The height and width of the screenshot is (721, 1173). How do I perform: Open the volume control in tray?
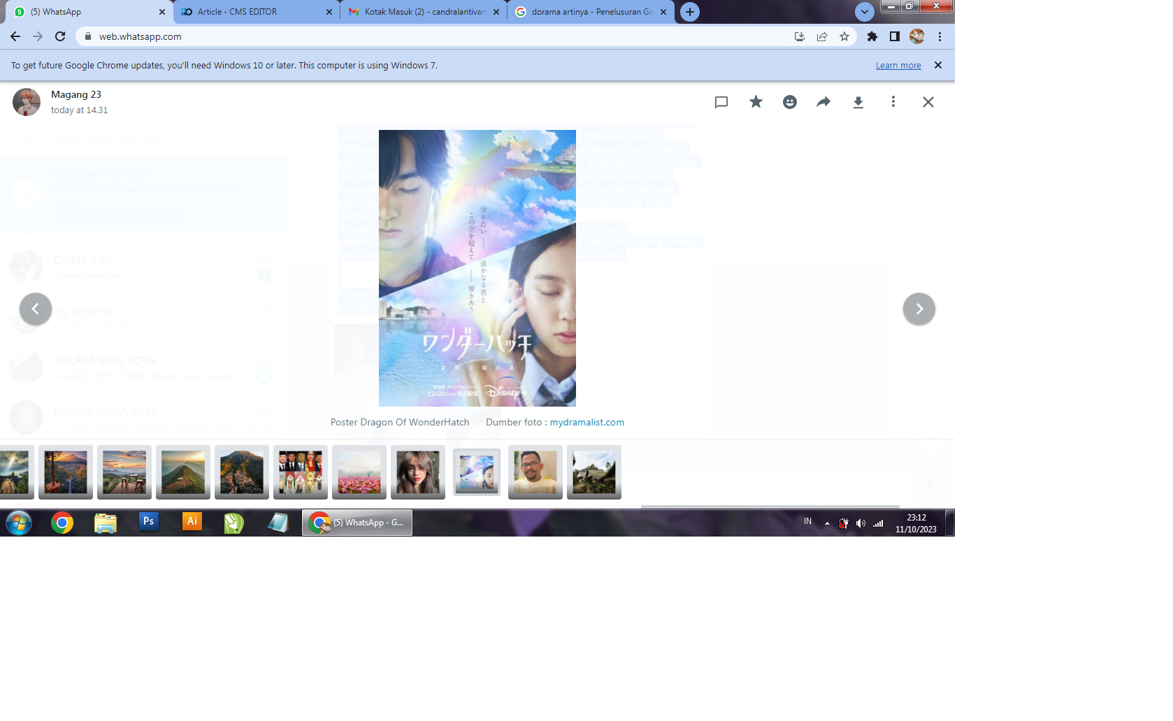coord(861,523)
